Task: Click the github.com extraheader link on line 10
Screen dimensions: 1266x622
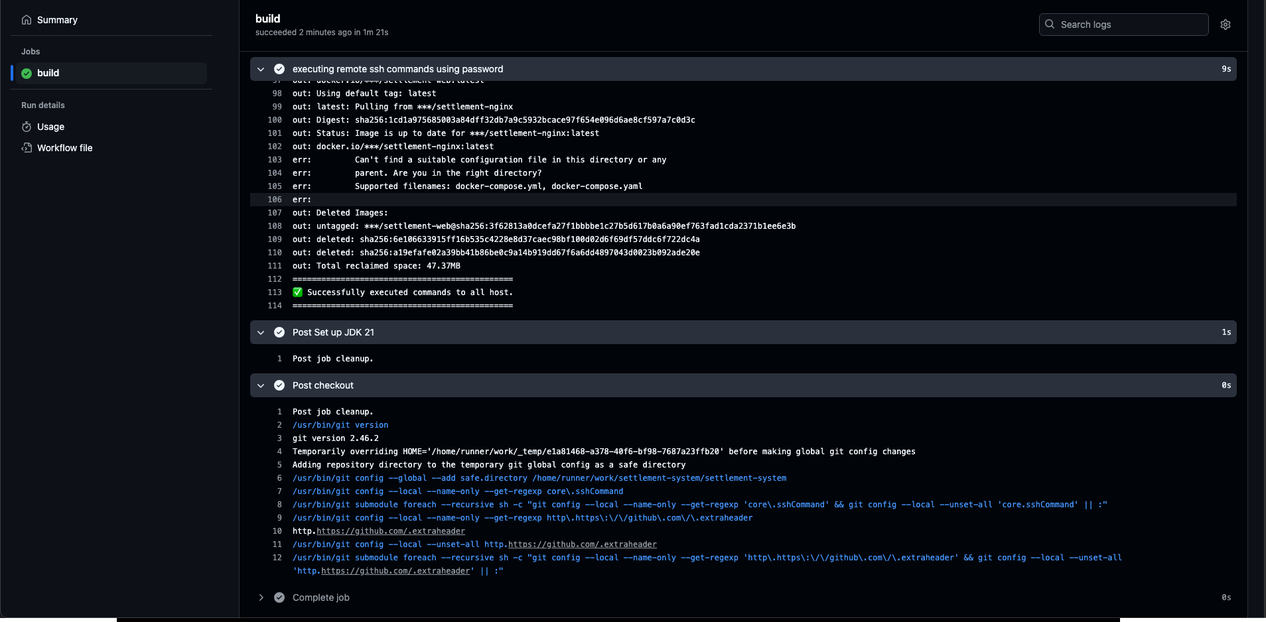Action: coord(391,531)
